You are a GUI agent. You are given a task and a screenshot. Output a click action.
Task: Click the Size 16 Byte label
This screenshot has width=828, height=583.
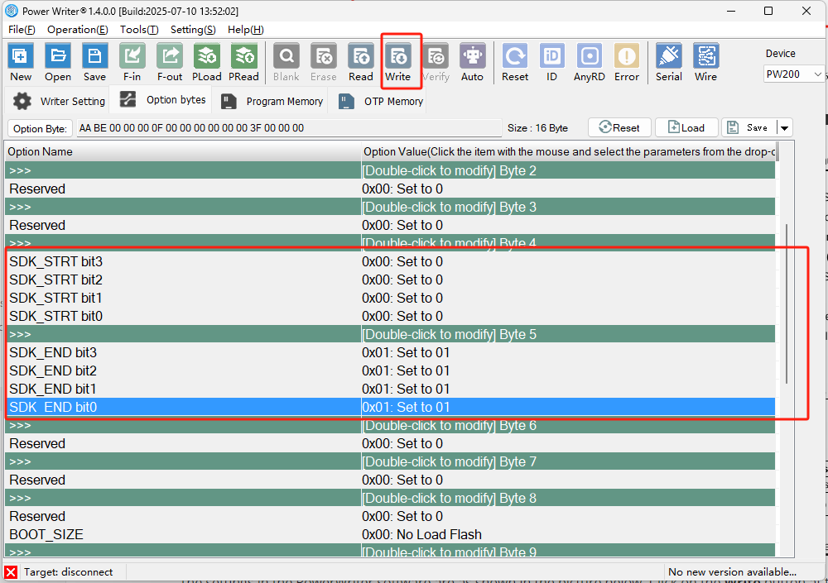537,128
